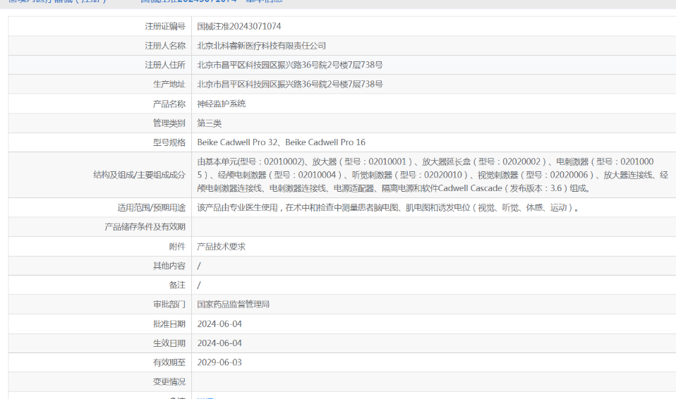This screenshot has width=676, height=399.
Task: Click the slash value in 备注 row
Action: [x=199, y=286]
